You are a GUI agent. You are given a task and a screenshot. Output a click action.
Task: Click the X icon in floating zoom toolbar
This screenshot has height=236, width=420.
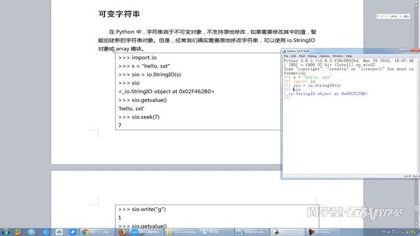coord(382,16)
